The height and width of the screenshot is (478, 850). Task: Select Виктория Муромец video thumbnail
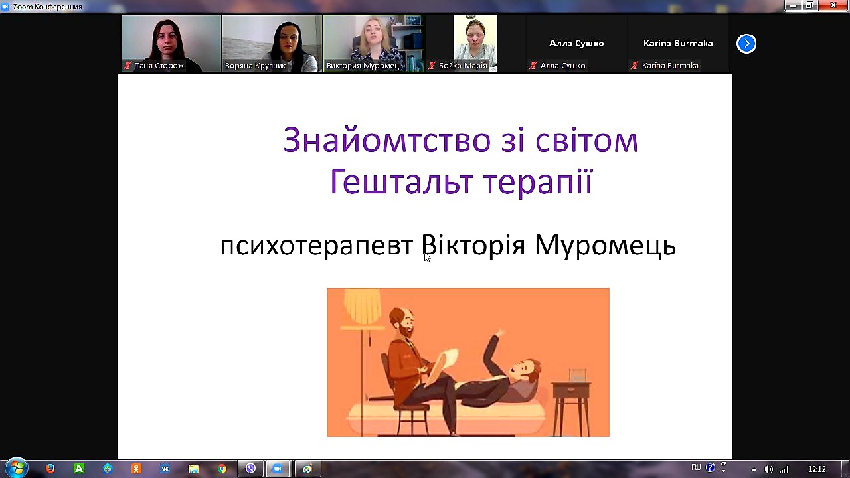click(373, 43)
